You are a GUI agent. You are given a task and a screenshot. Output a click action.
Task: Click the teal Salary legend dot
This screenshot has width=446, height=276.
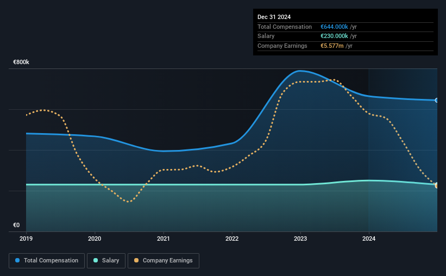[96, 260]
